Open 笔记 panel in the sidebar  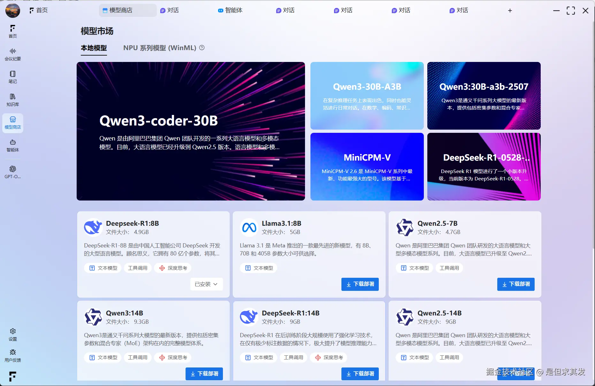pyautogui.click(x=12, y=77)
